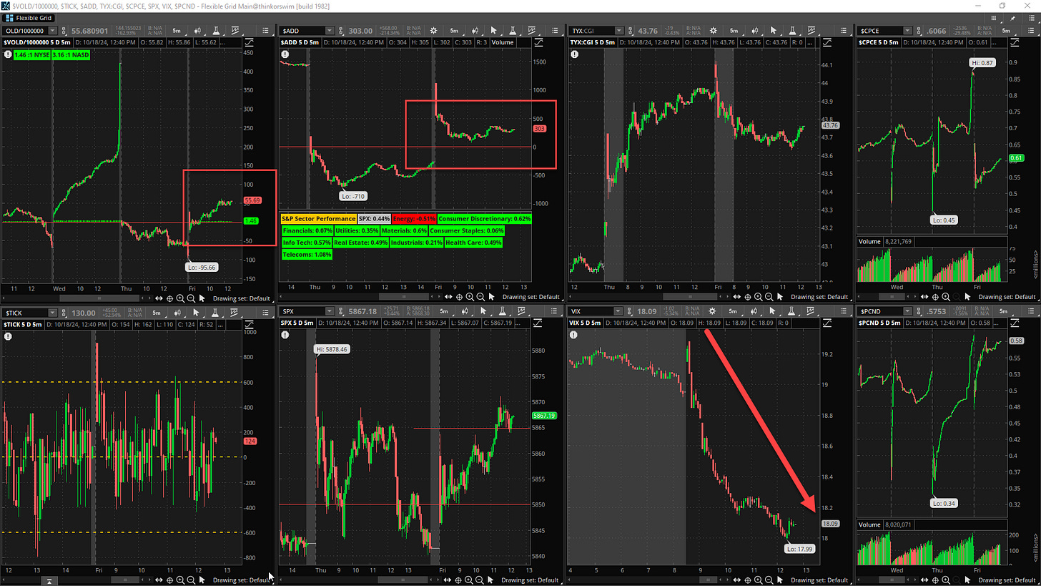Click the alert exclamation icon on VIX chart
This screenshot has height=586, width=1041.
click(x=577, y=335)
